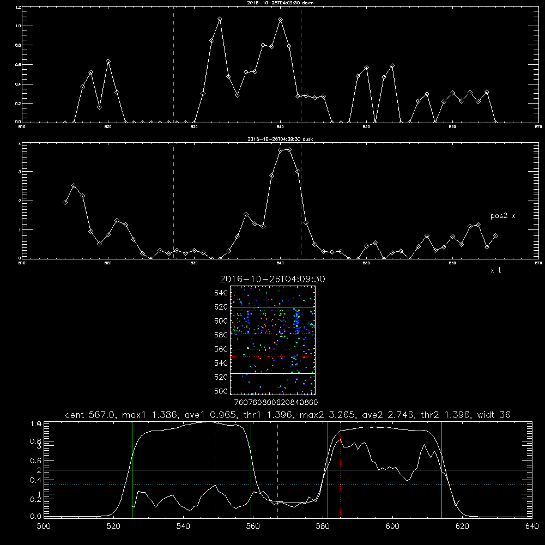Screen dimensions: 545x545
Task: Select the green vertical line near 614 in bottom plot
Action: tap(442, 469)
